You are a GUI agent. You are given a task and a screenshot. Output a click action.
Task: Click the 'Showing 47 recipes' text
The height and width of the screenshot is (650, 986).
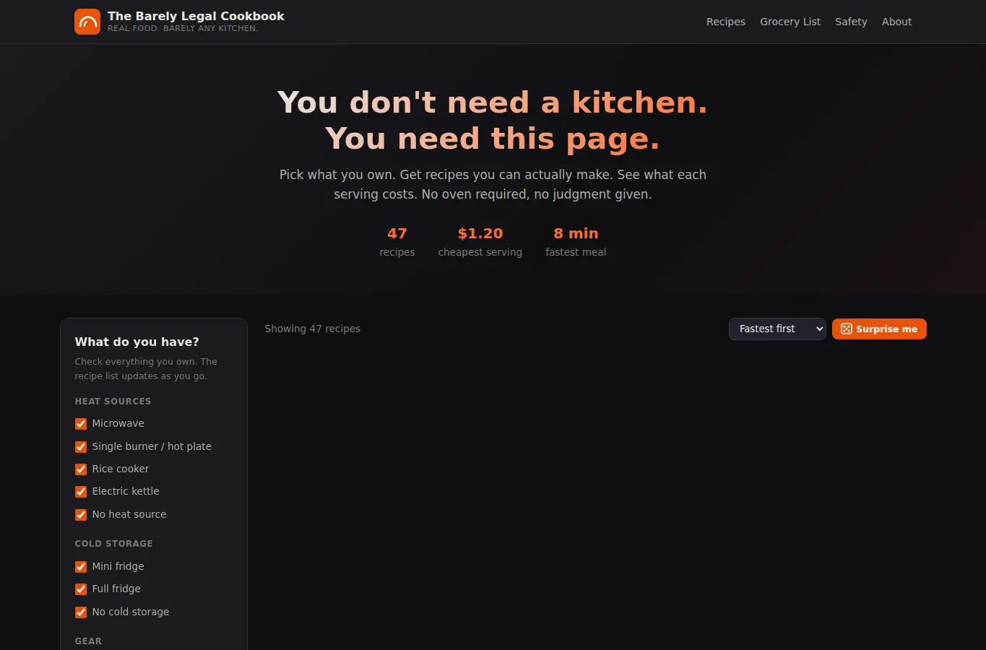[x=312, y=329]
